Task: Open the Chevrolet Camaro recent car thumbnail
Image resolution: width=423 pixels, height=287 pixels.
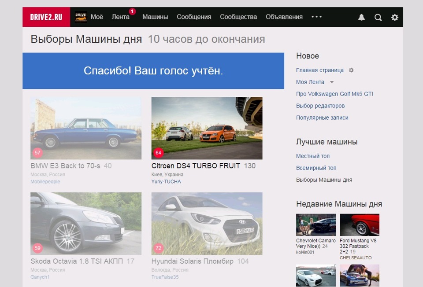Action: 316,225
